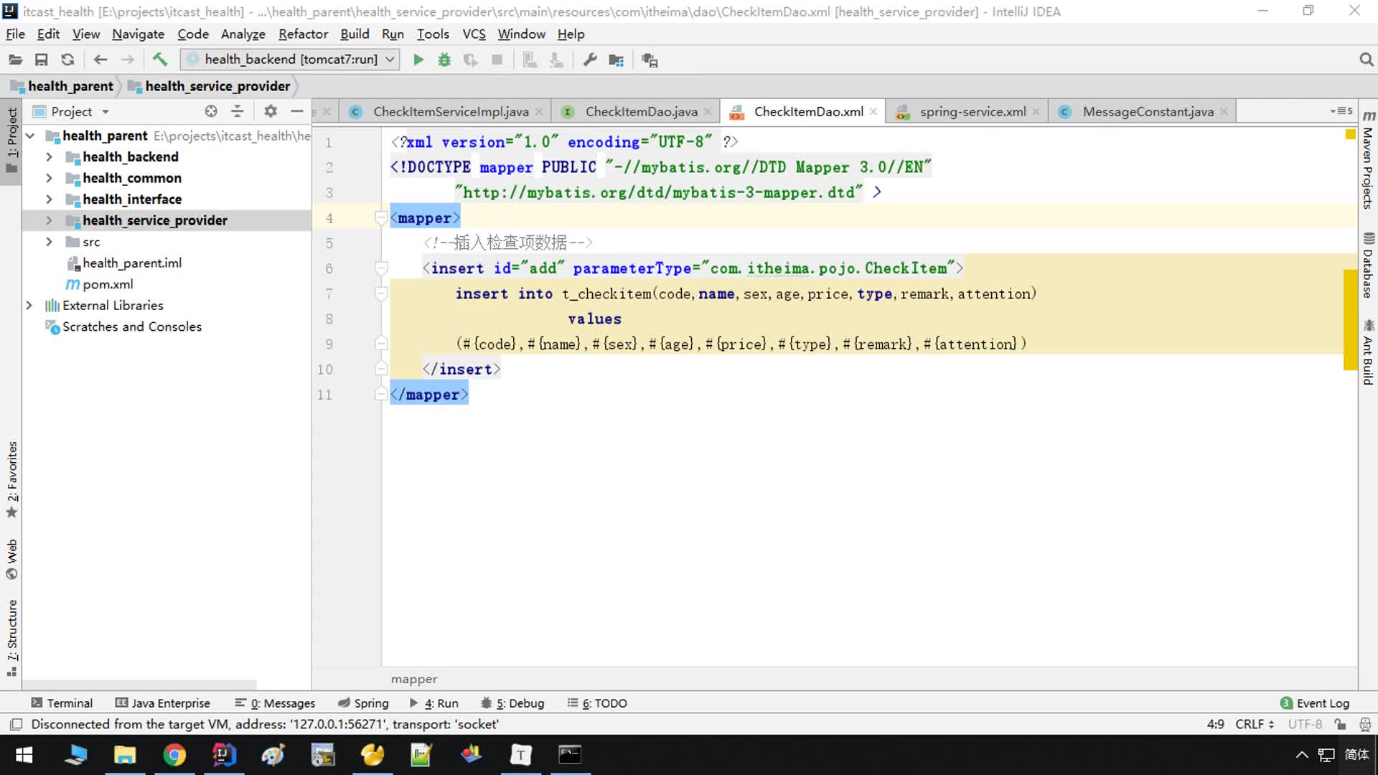This screenshot has width=1378, height=775.
Task: Close the CheckItemDao.xml tab
Action: pyautogui.click(x=873, y=111)
